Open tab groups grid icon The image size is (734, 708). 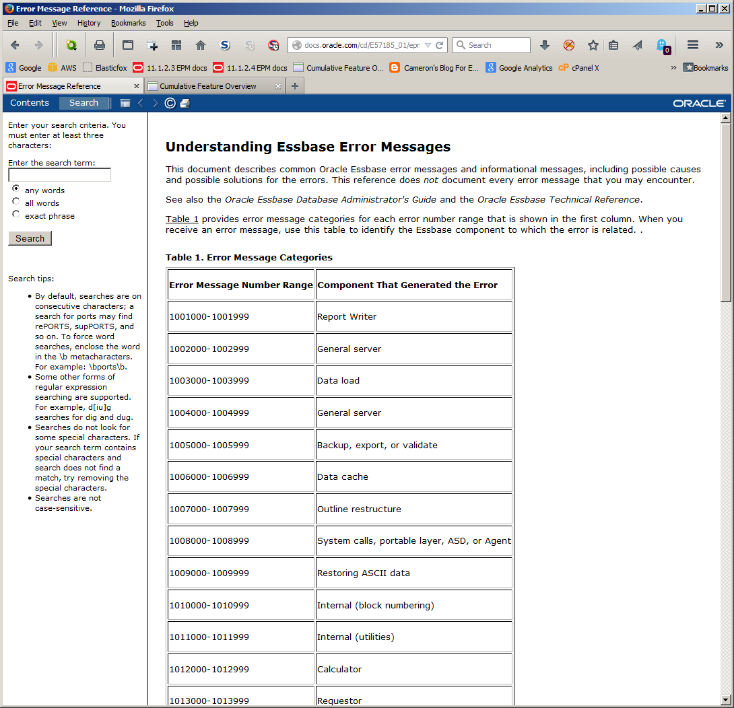(176, 45)
